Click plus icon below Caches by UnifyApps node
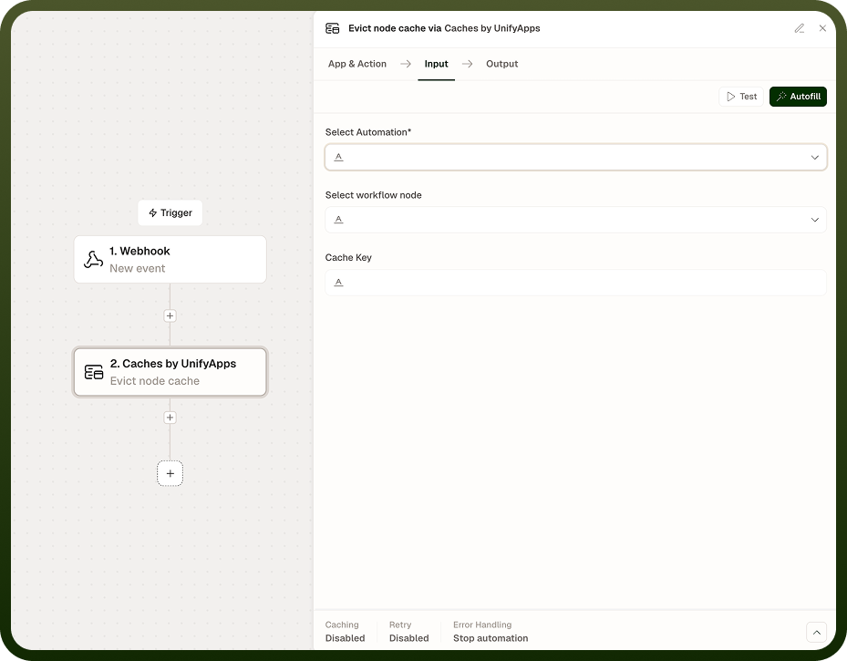 pos(170,418)
